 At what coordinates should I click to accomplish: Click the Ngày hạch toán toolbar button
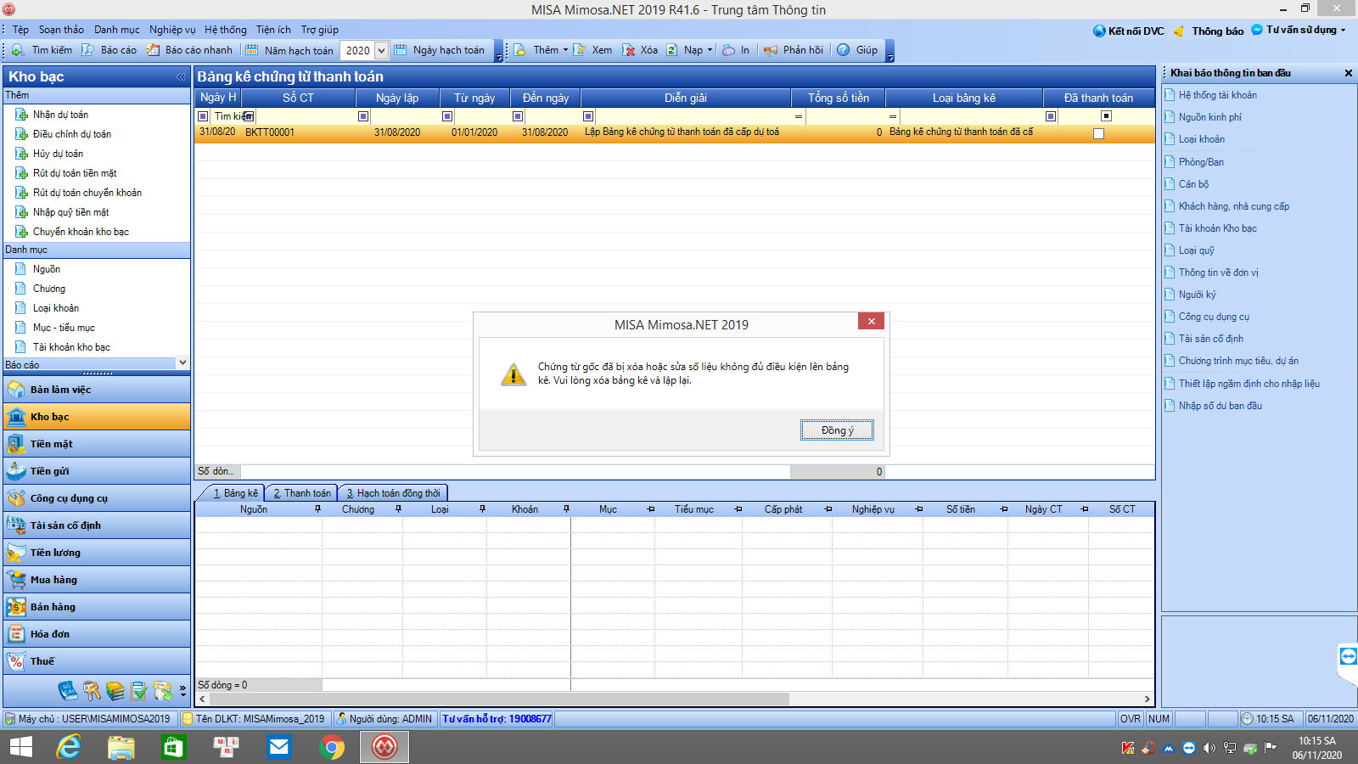(440, 50)
